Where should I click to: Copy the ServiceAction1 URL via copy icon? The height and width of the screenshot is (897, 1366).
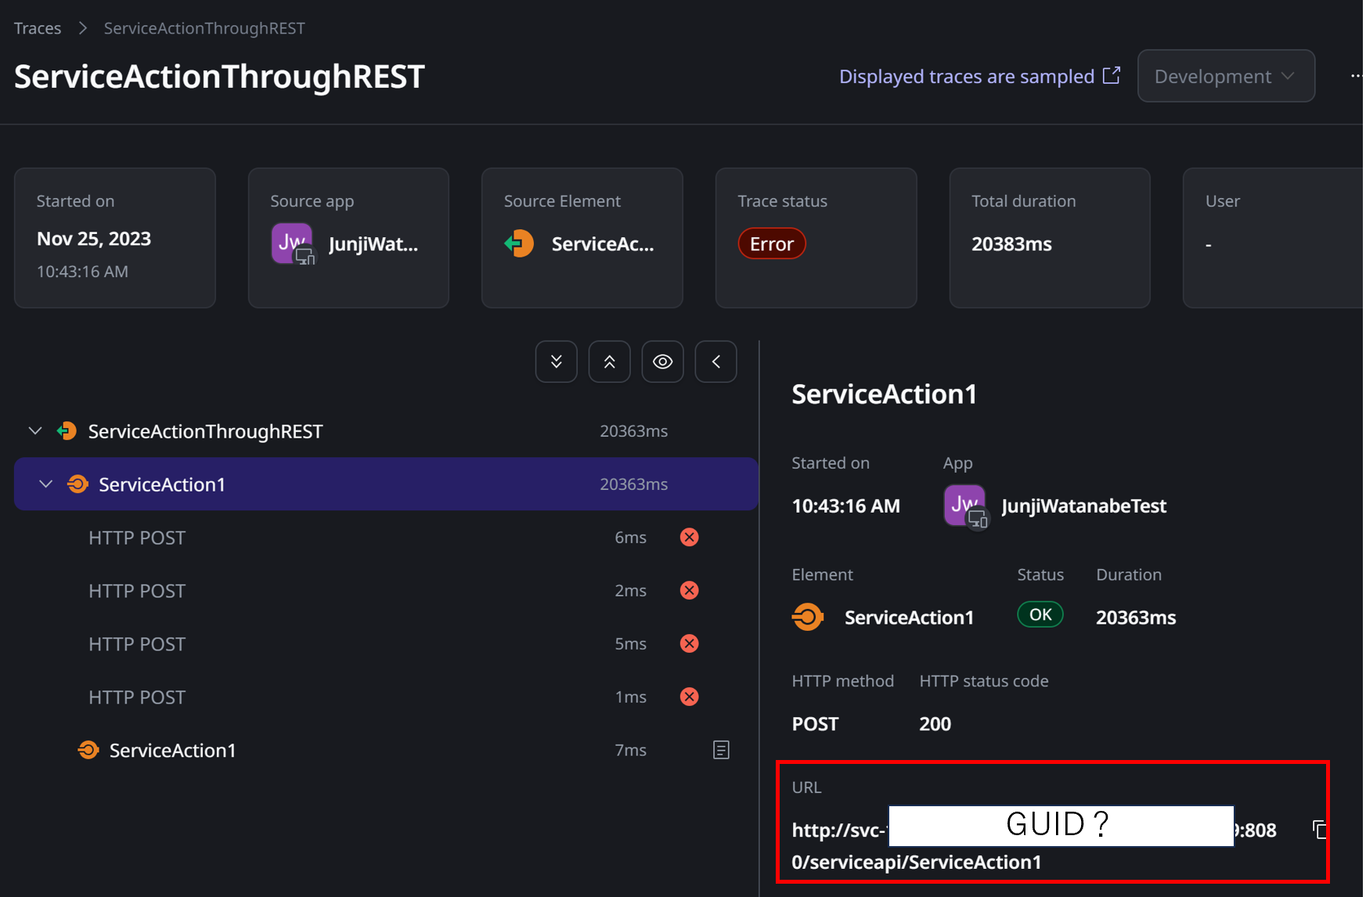click(1320, 829)
